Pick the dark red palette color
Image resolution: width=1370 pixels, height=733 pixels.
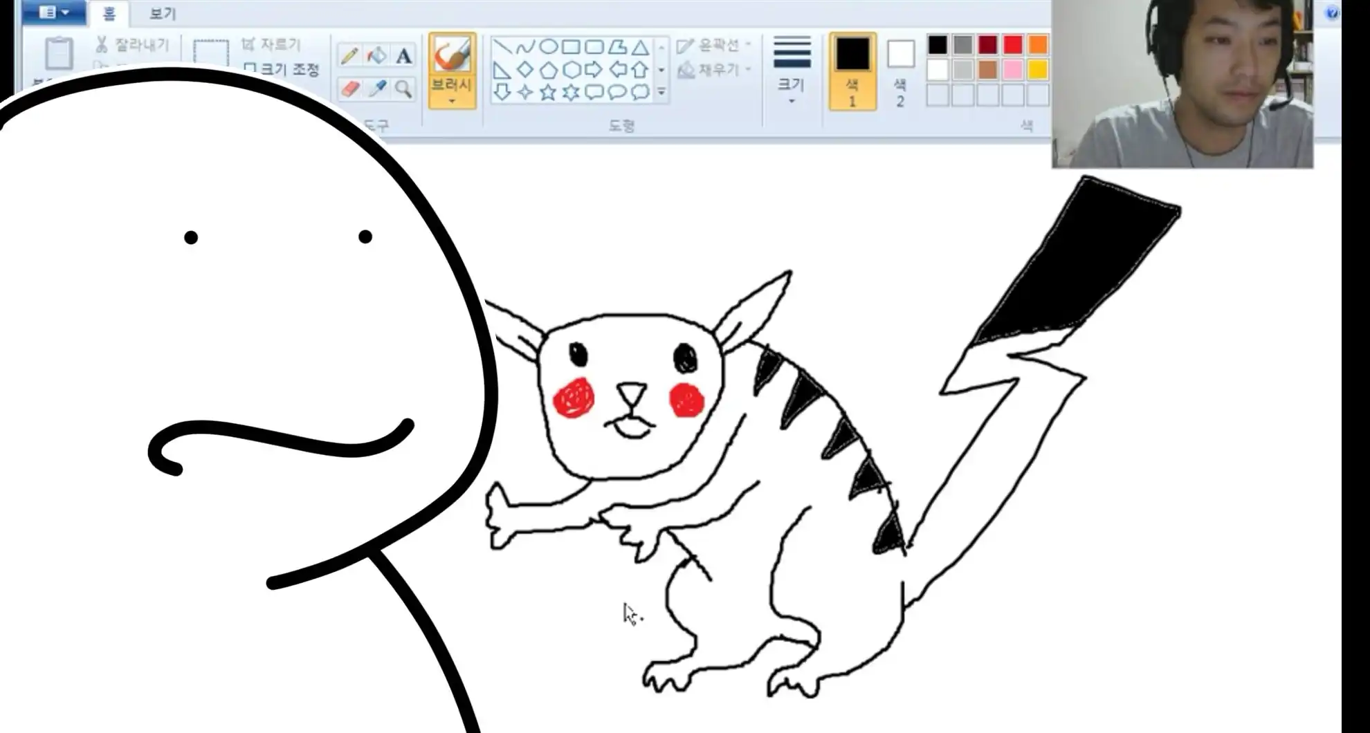(988, 45)
